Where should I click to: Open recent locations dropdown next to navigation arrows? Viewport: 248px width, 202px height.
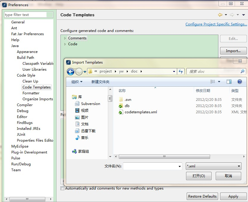[x=85, y=72]
